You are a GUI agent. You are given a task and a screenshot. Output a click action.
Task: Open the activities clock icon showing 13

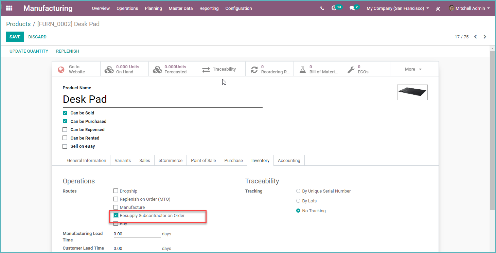[335, 7]
